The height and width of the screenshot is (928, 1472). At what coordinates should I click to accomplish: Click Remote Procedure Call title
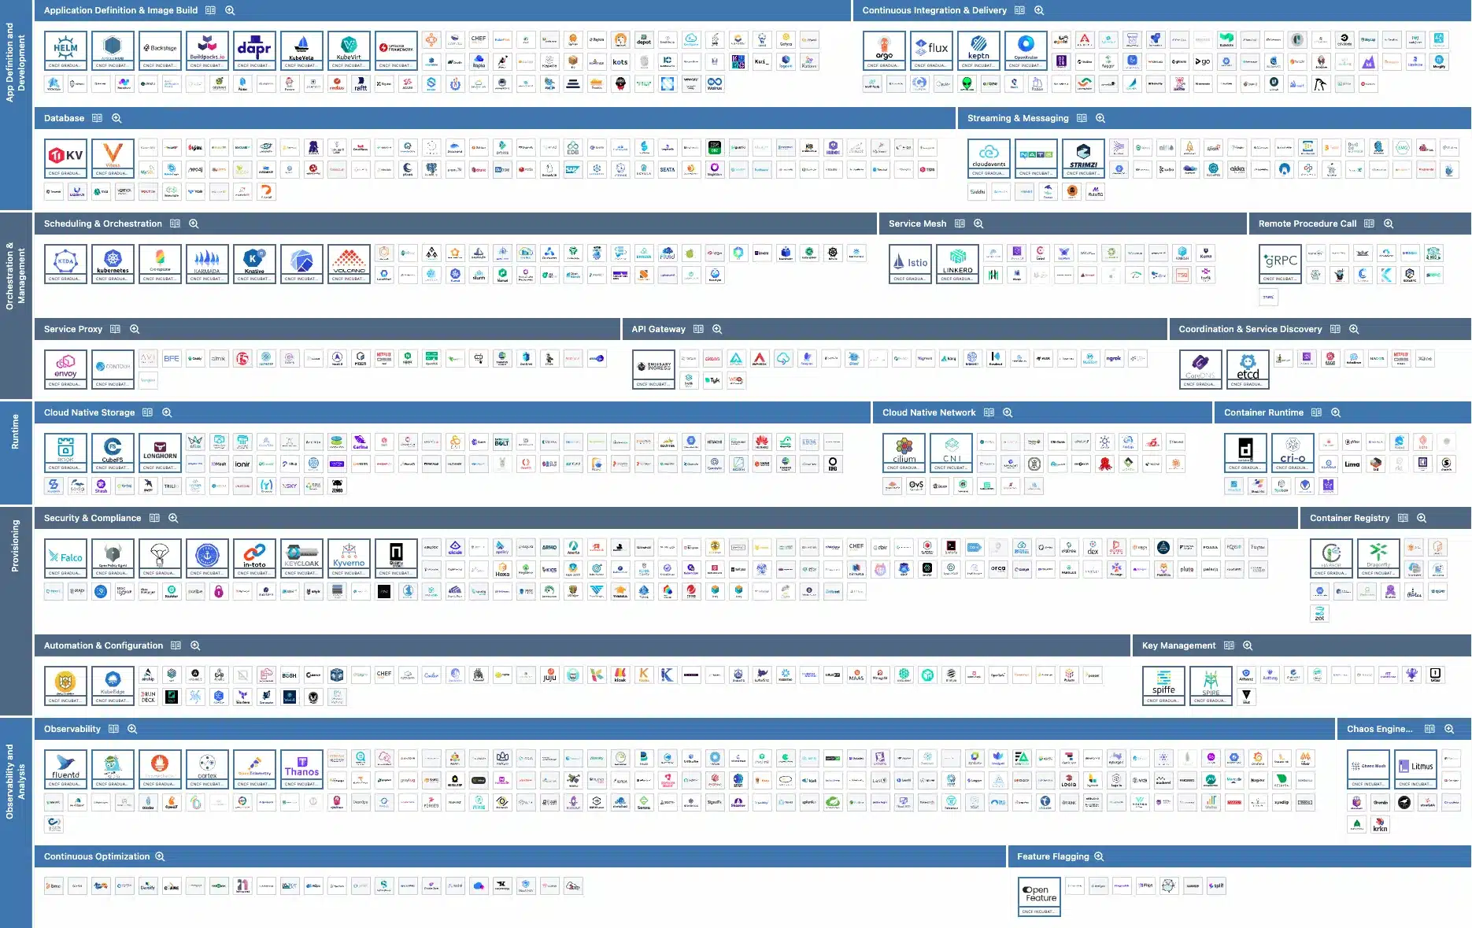pyautogui.click(x=1307, y=224)
